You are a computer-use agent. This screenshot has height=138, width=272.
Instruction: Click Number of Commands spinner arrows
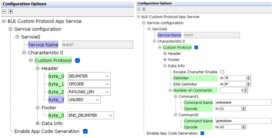(246, 90)
